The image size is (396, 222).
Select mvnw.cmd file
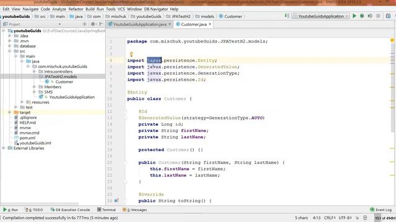29,133
